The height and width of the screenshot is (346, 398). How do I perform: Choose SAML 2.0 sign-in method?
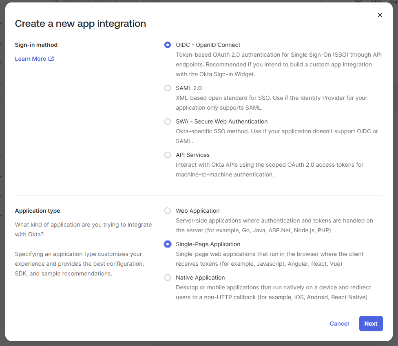168,88
